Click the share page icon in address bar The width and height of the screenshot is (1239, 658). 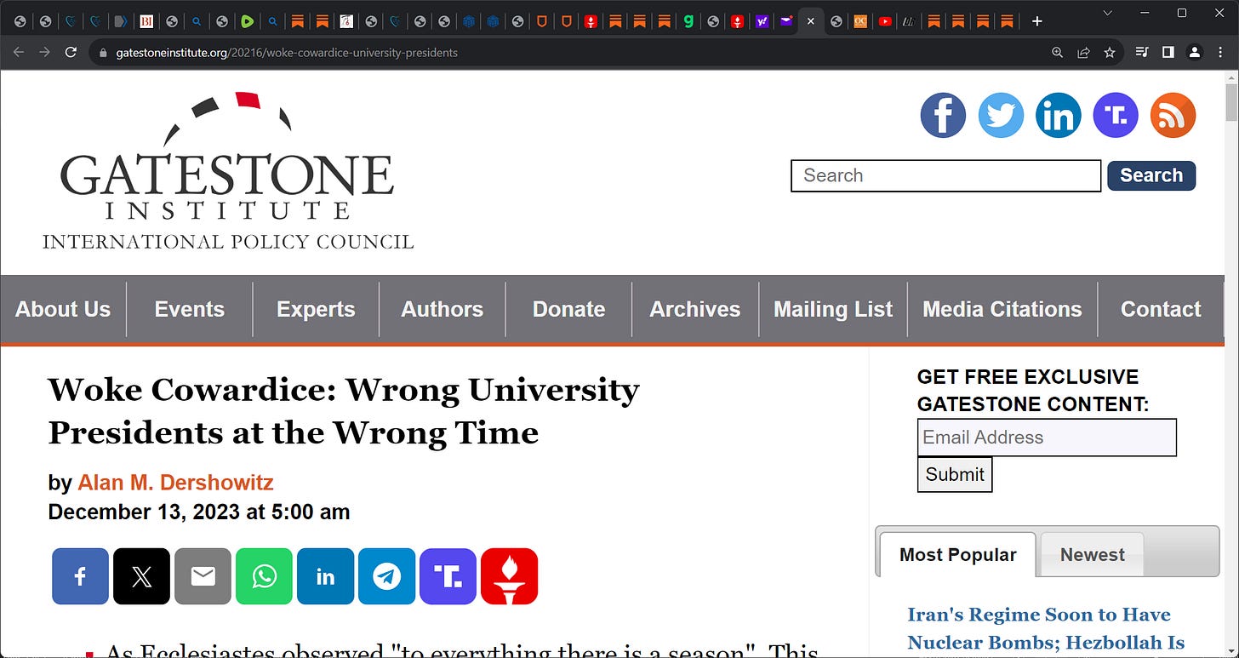pos(1083,52)
